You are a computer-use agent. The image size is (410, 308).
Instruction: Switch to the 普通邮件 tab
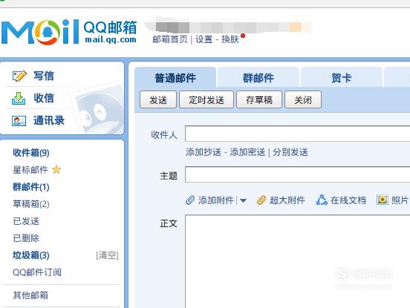click(x=175, y=78)
